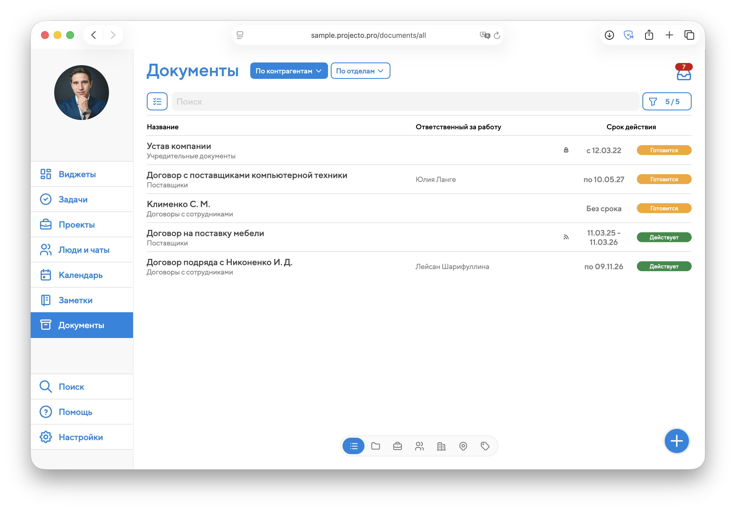Select the location pin view icon

coord(463,446)
